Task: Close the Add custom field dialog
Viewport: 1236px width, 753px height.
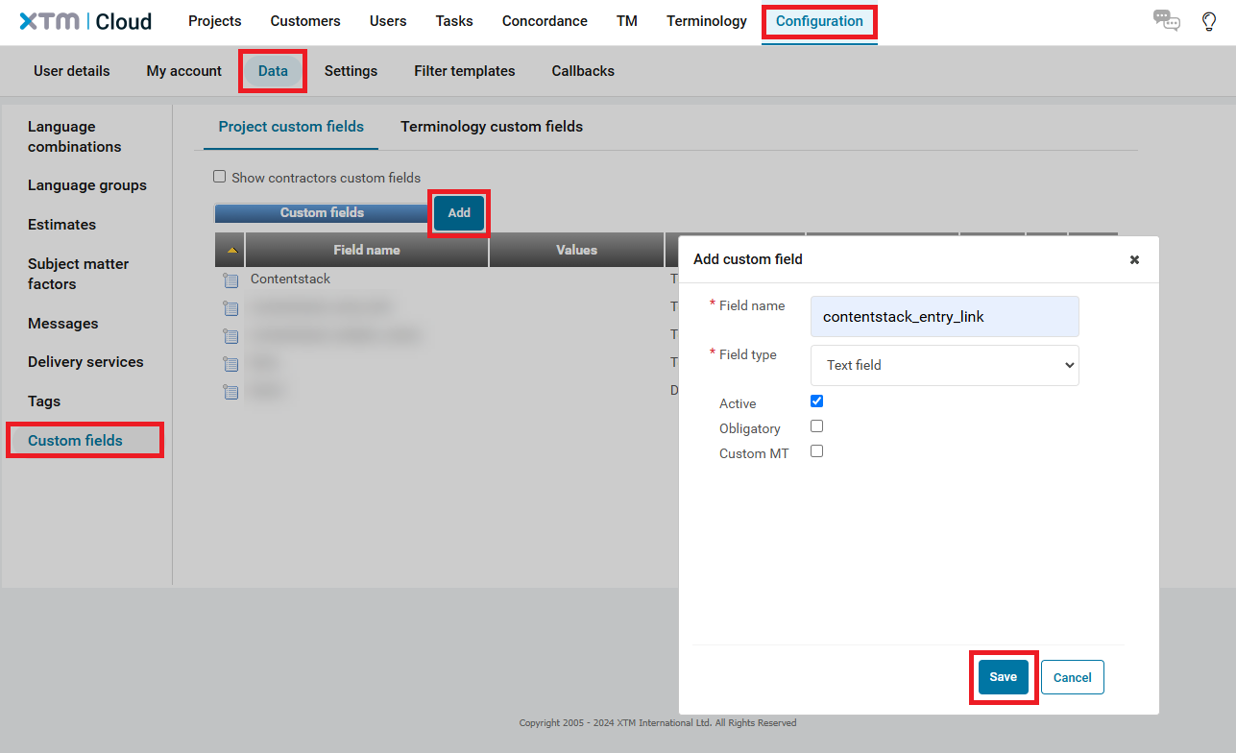Action: 1134,259
